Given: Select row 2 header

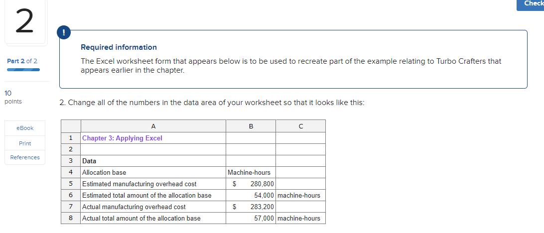Looking at the screenshot, I should click(x=71, y=149).
